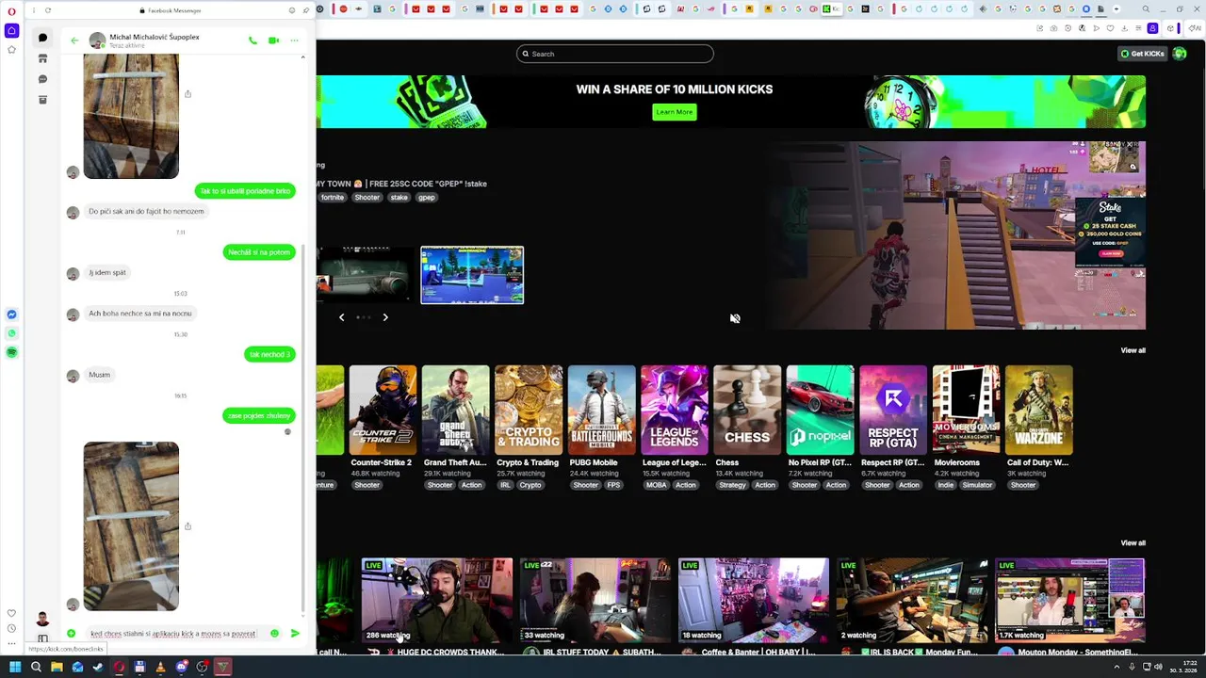Select the gpep tag
1206x678 pixels.
click(427, 198)
